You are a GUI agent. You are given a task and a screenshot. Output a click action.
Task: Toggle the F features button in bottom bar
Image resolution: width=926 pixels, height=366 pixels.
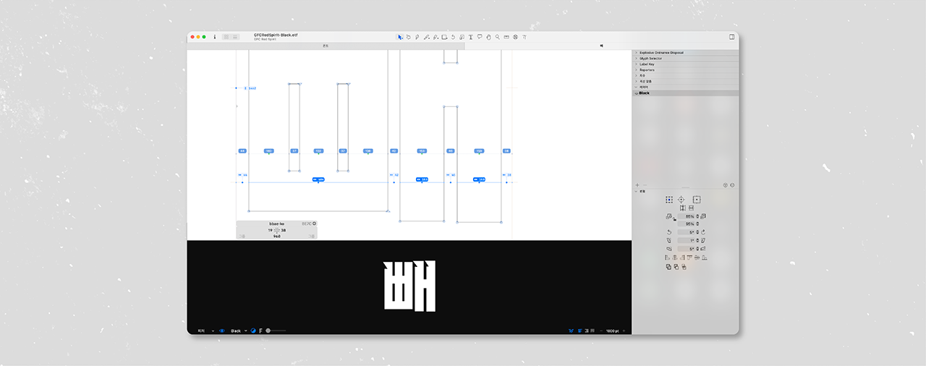tap(260, 331)
